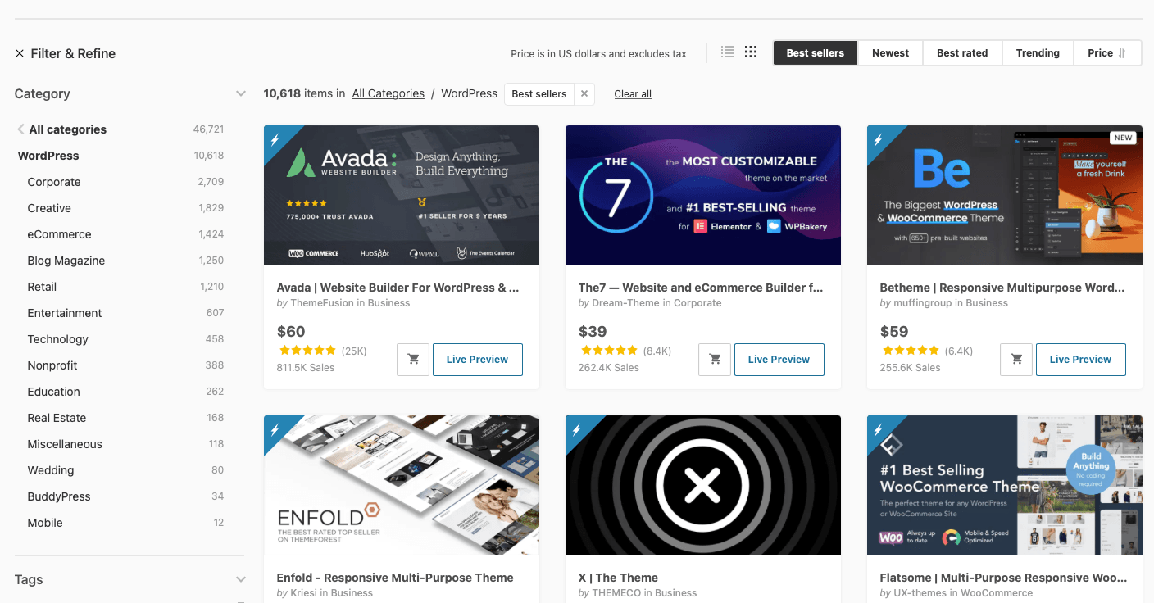Visit ThemeFusion author page
The height and width of the screenshot is (603, 1154).
coord(322,303)
